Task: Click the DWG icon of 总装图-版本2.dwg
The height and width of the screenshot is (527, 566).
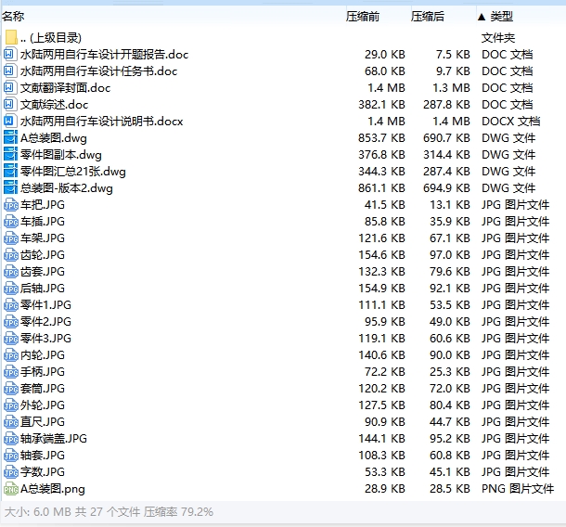Action: 10,187
